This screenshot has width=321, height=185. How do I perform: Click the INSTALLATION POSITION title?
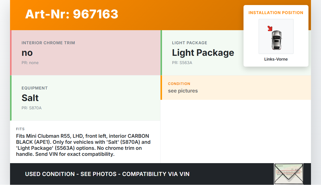[276, 13]
